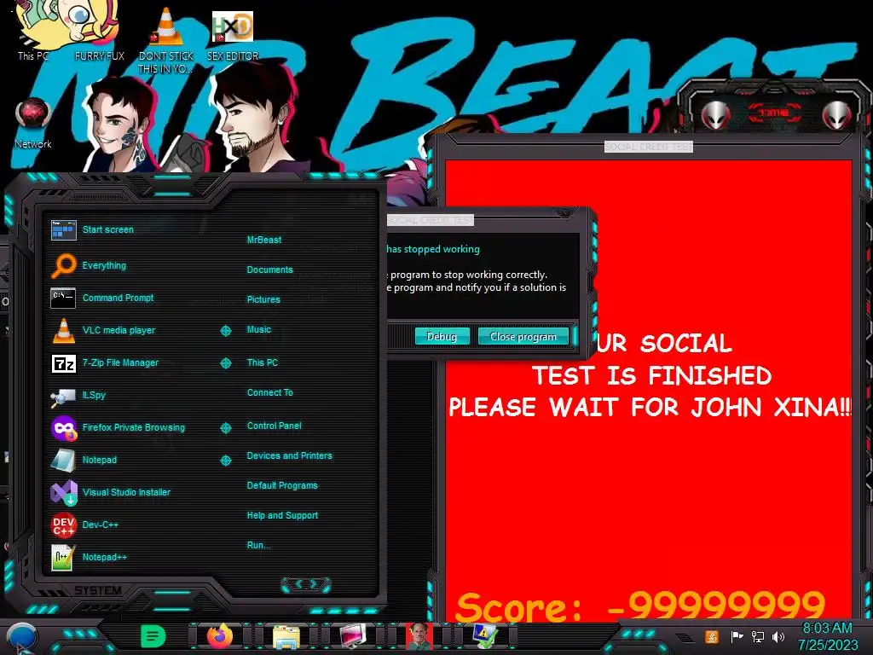Open Visual Studio Installer
Viewport: 873px width, 655px height.
click(x=110, y=492)
